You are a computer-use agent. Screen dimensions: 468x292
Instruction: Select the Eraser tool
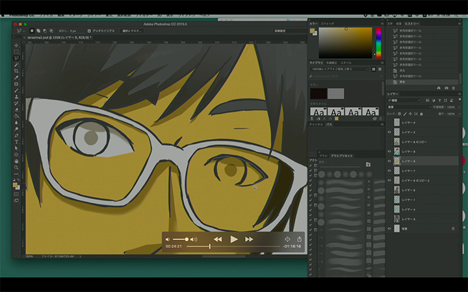pyautogui.click(x=16, y=110)
